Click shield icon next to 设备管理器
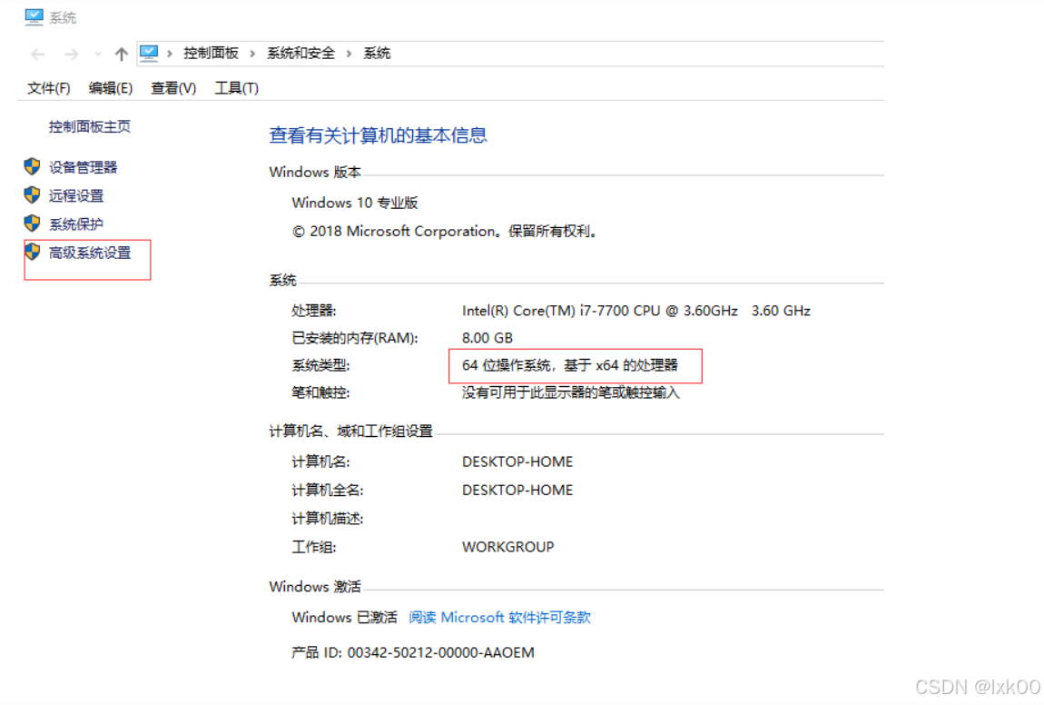 click(x=32, y=166)
